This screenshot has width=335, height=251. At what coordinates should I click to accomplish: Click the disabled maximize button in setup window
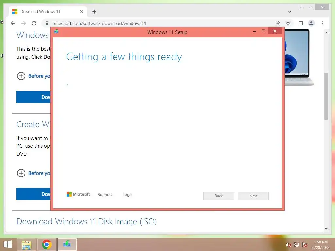pos(263,31)
